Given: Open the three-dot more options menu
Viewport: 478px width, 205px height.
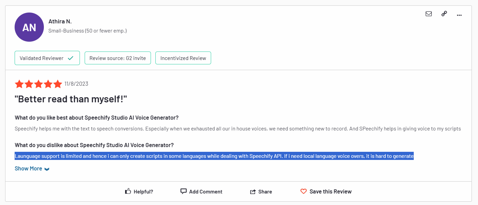Looking at the screenshot, I should tap(459, 15).
